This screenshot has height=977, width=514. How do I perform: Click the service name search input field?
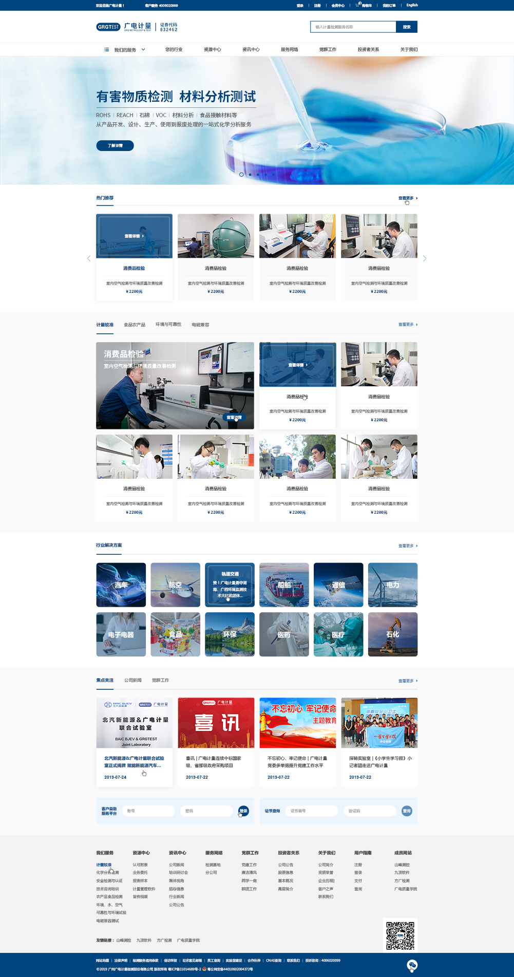[x=353, y=27]
